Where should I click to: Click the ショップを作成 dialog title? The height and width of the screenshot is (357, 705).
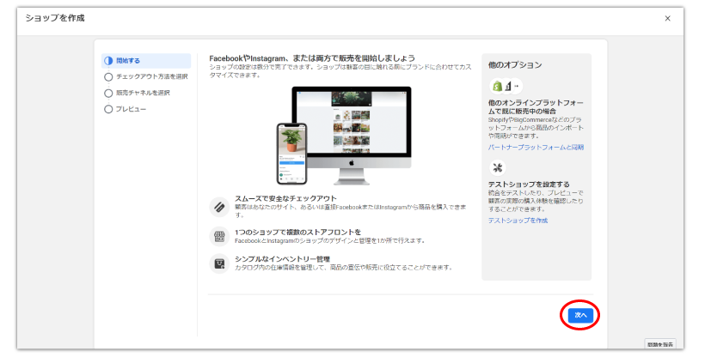coord(55,18)
